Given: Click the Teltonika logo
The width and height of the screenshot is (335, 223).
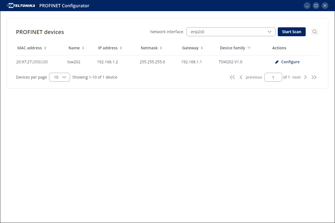Looking at the screenshot, I should pyautogui.click(x=21, y=6).
